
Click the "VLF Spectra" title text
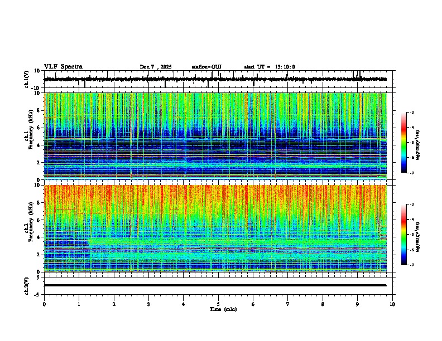63,67
